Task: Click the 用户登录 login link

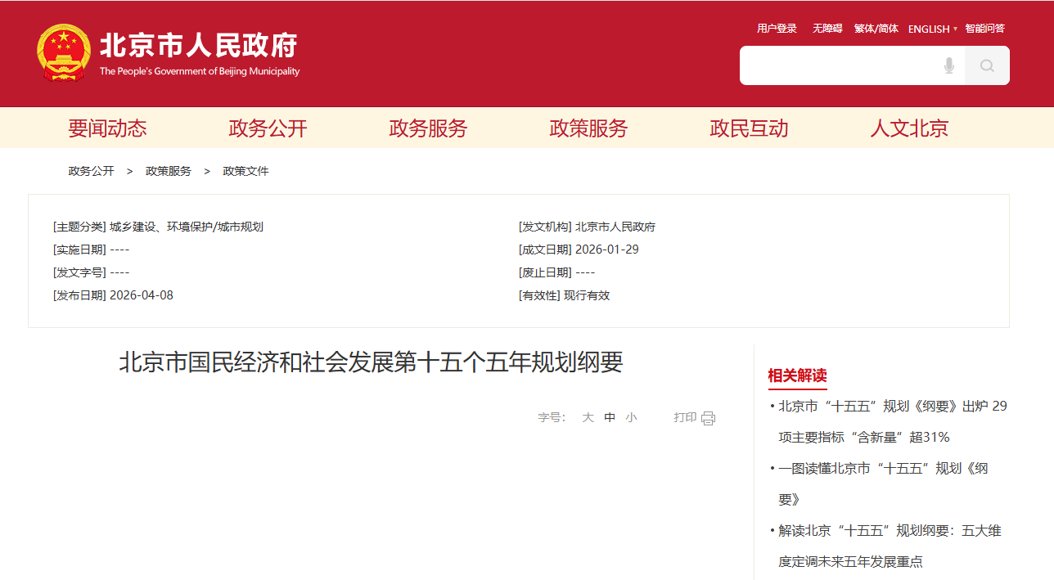Action: click(x=777, y=29)
